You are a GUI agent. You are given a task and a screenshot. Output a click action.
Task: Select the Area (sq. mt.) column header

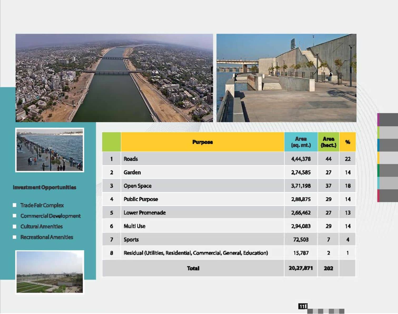tap(301, 142)
